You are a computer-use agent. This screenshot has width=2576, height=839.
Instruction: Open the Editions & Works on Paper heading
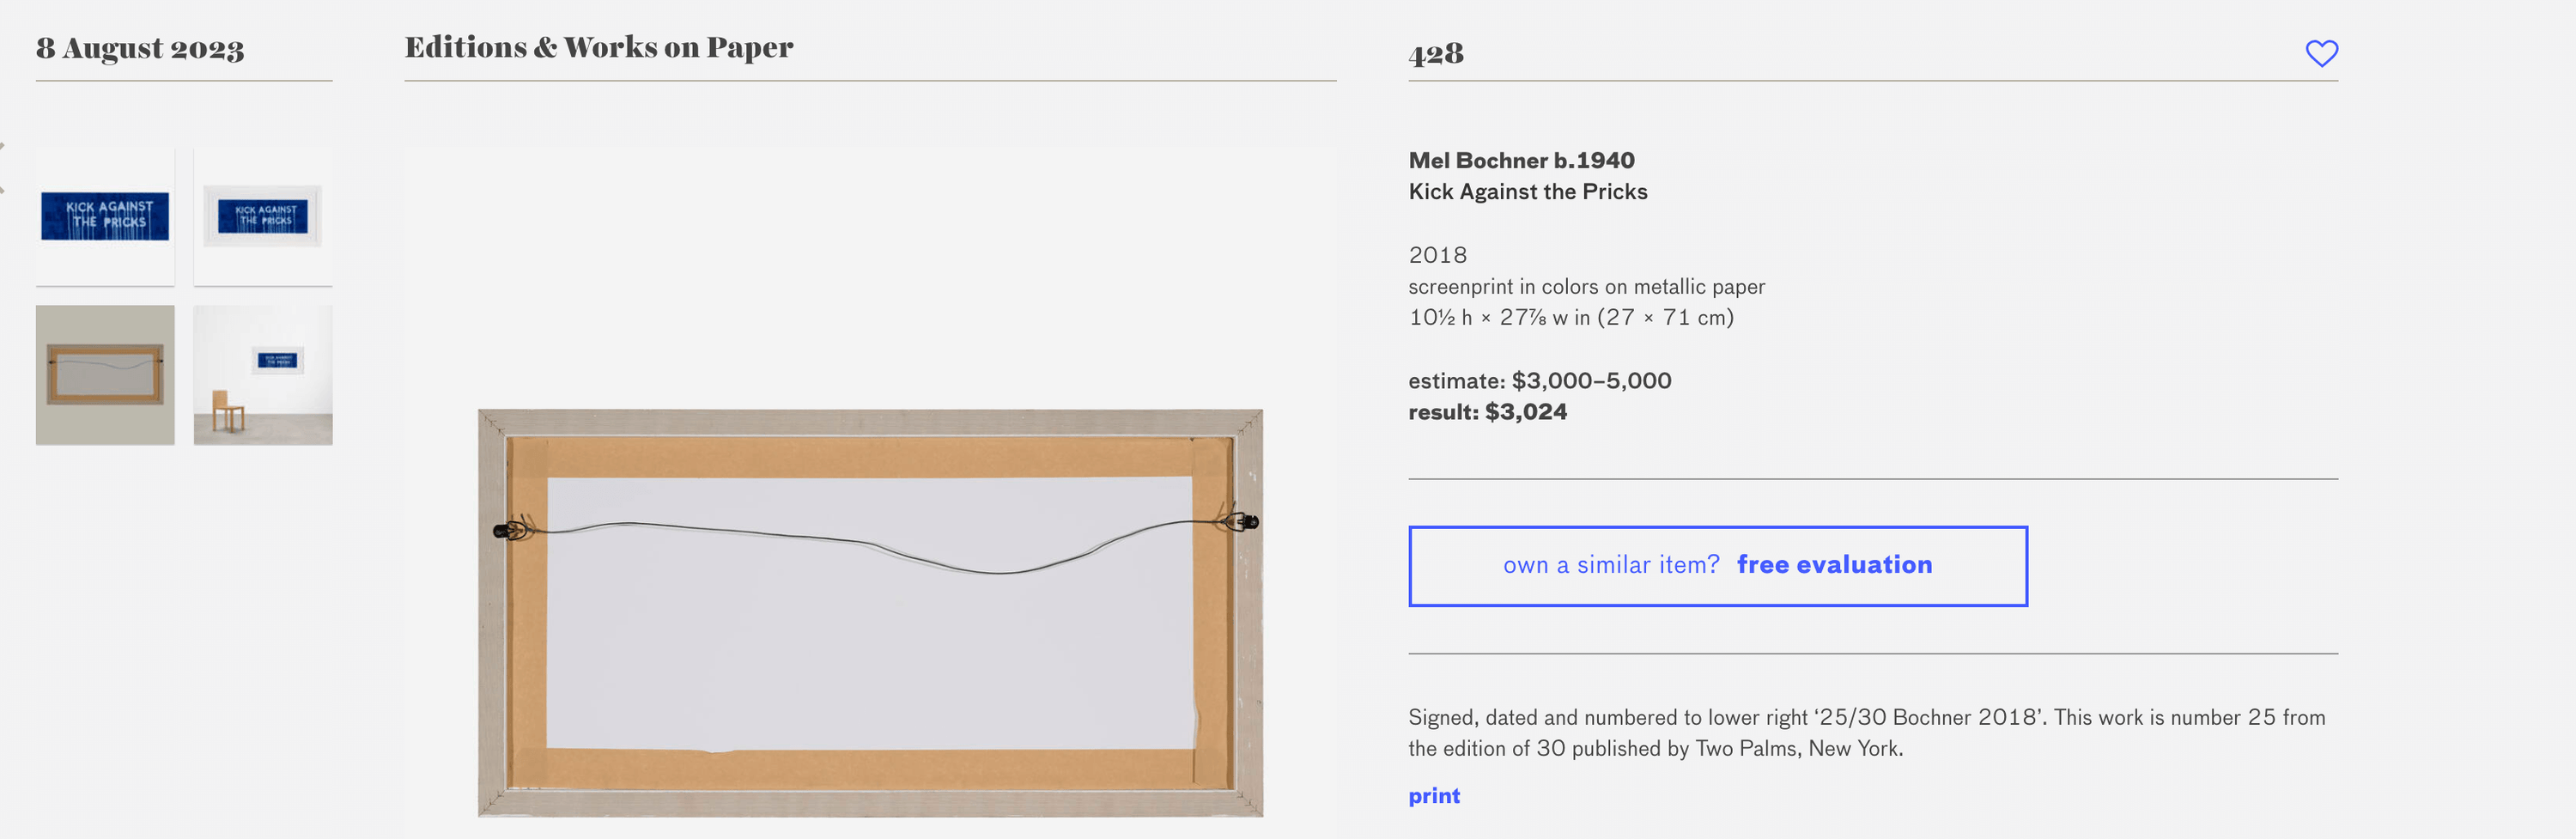598,47
